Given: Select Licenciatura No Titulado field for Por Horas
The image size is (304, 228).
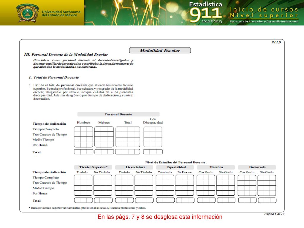Looking at the screenshot, I should tap(144, 193).
